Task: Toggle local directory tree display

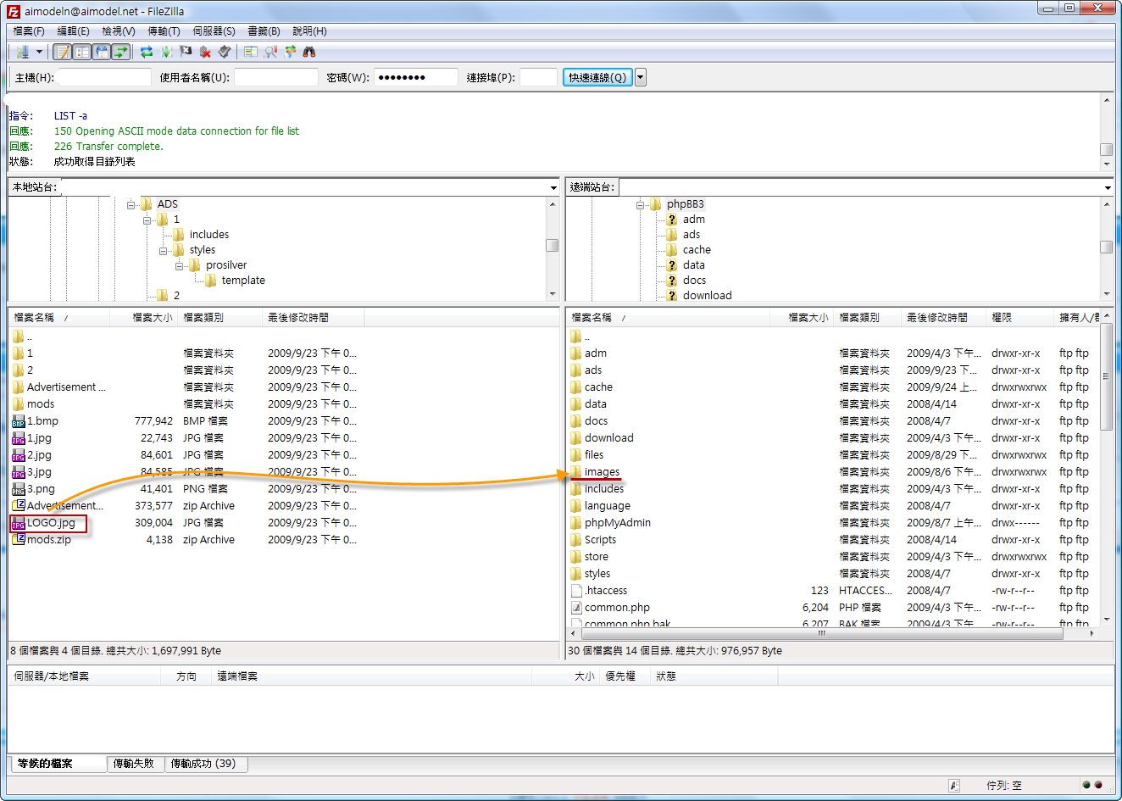Action: [82, 52]
